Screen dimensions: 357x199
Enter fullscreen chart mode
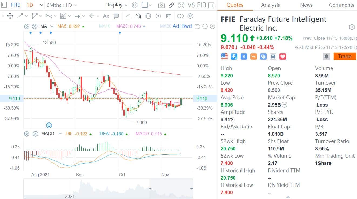click(x=181, y=5)
